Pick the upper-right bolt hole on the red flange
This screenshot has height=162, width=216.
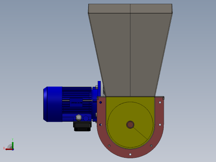[160, 103]
